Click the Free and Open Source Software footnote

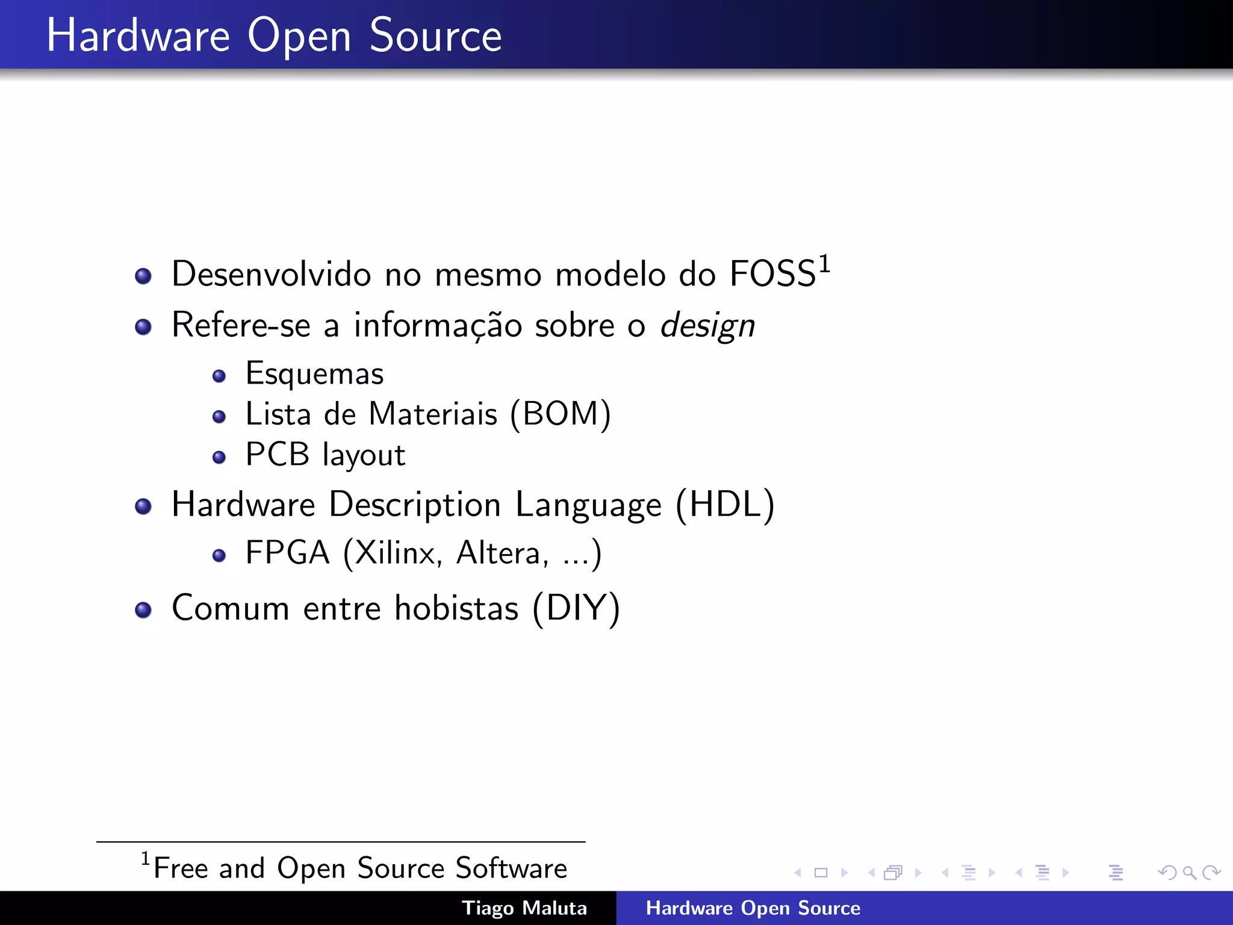click(x=360, y=868)
